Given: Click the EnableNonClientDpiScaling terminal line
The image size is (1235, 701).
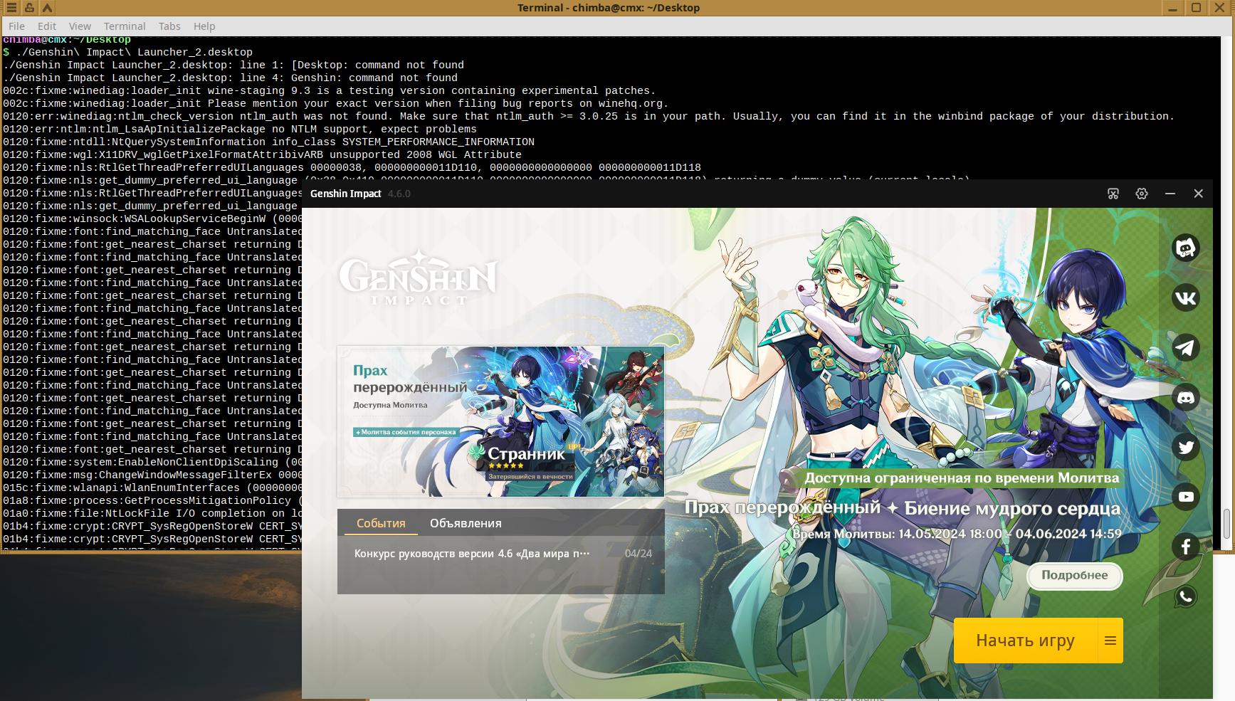Looking at the screenshot, I should click(x=152, y=462).
